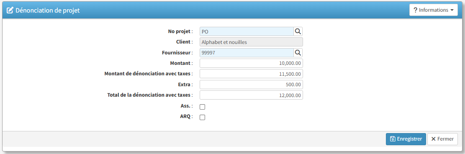The image size is (465, 154).
Task: Click the No projet search magnifier icon
Action: (x=298, y=31)
